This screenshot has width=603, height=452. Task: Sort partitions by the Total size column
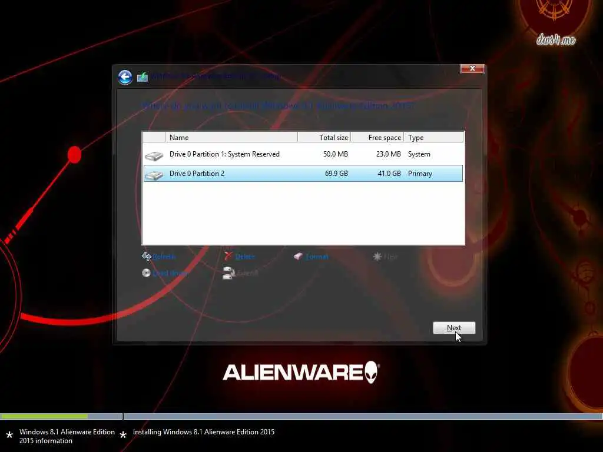point(324,137)
